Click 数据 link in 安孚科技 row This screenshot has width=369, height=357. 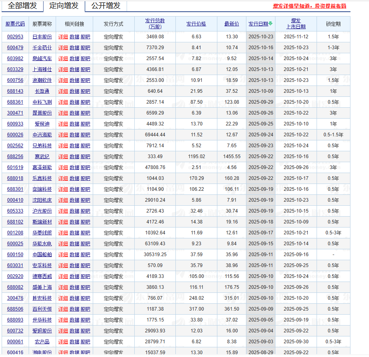pyautogui.click(x=74, y=265)
